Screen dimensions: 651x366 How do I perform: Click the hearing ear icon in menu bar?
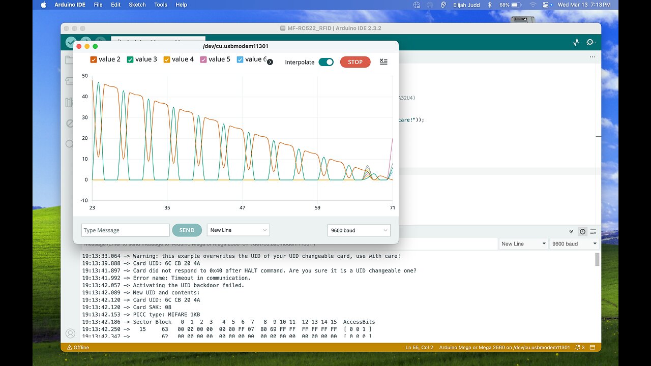click(x=443, y=5)
